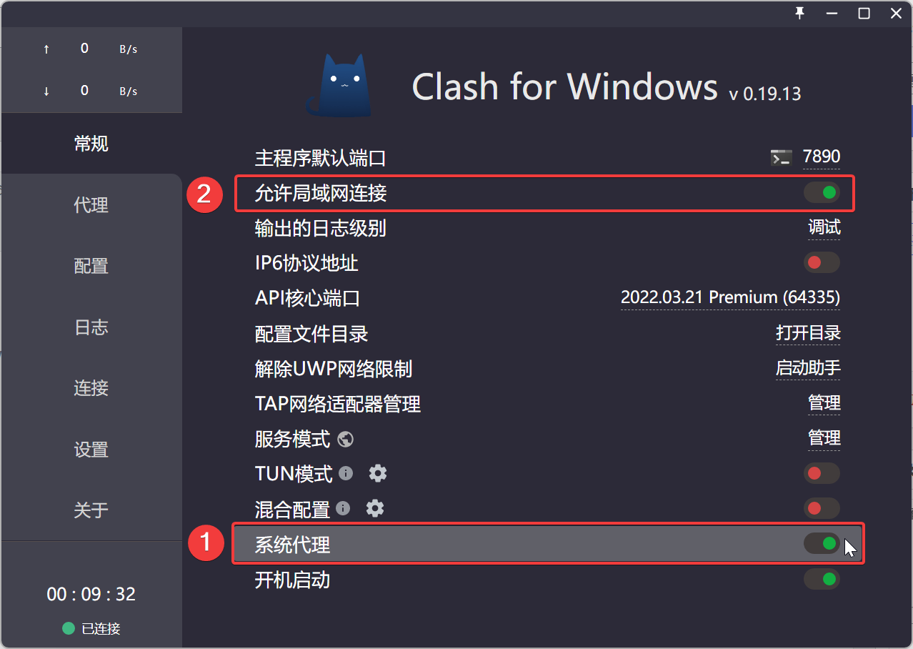Enable the IP6协议地址 toggle
This screenshot has width=913, height=649.
click(821, 262)
